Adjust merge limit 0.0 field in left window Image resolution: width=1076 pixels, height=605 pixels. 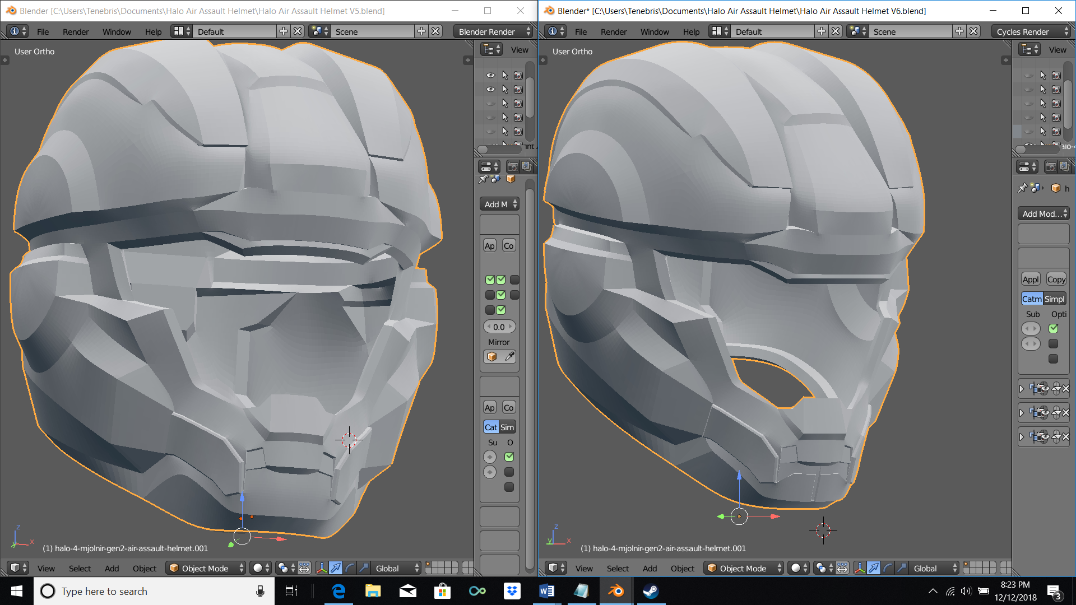click(x=499, y=327)
